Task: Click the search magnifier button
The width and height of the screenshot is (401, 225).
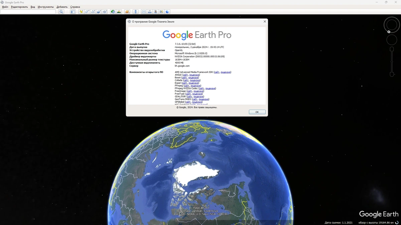Action: point(61,12)
